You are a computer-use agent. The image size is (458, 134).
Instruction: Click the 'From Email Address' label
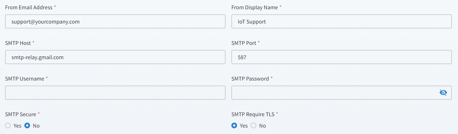[29, 7]
